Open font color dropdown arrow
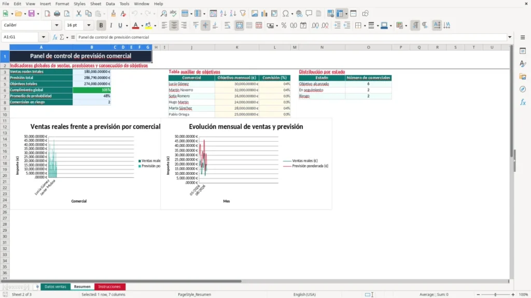531x298 pixels. click(x=142, y=26)
